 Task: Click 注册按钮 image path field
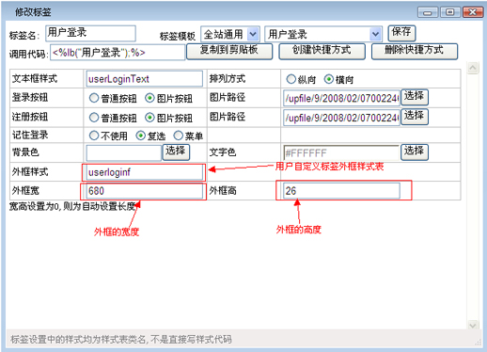[341, 118]
